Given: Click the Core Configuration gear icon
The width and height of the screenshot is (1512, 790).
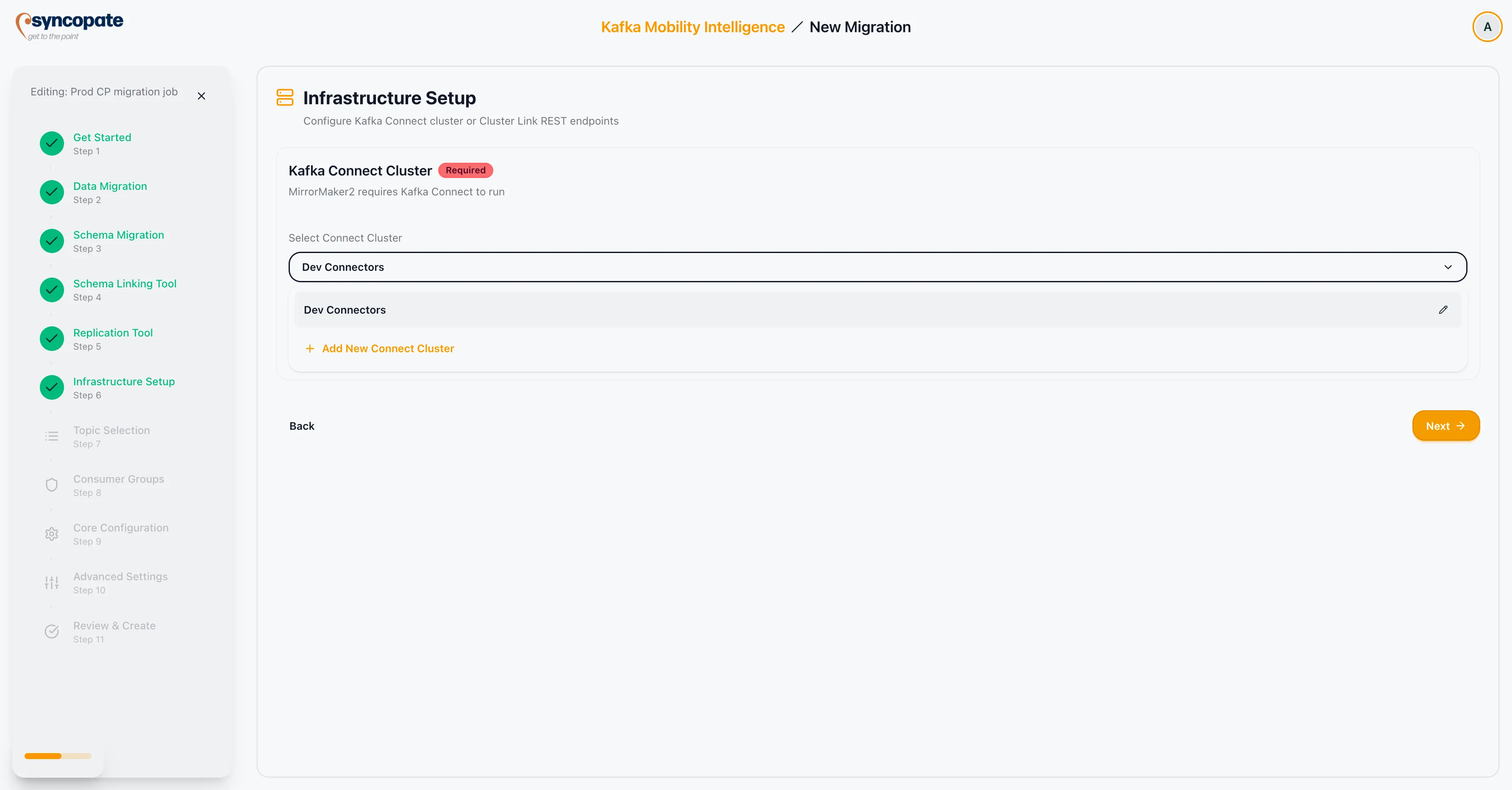Looking at the screenshot, I should pyautogui.click(x=52, y=534).
